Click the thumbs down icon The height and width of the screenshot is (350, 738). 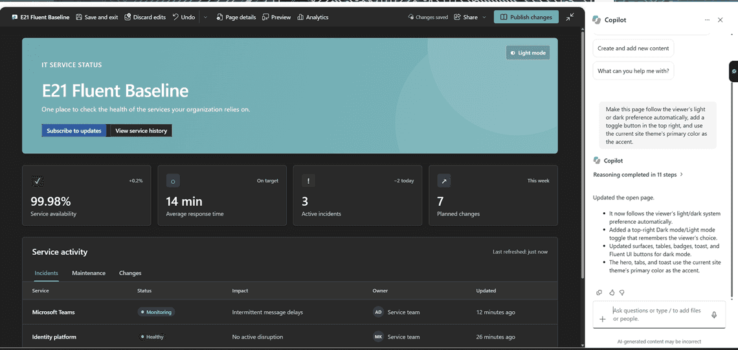621,292
